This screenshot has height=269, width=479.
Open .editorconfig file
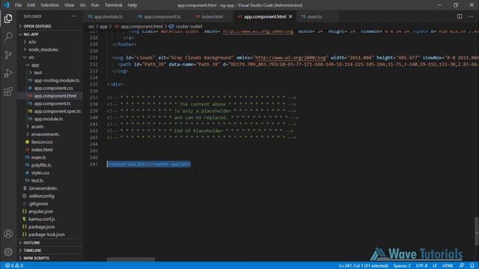point(41,196)
